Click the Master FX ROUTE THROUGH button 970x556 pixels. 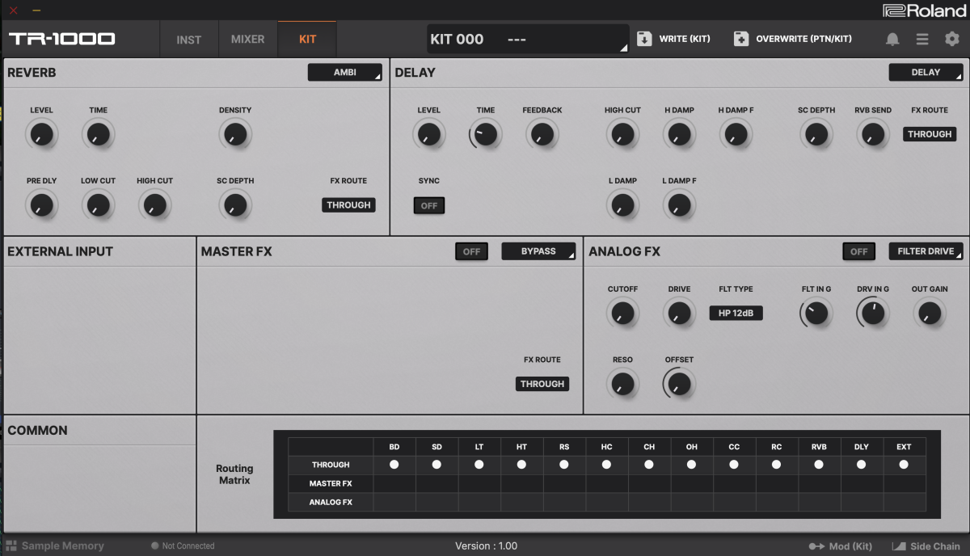tap(542, 384)
